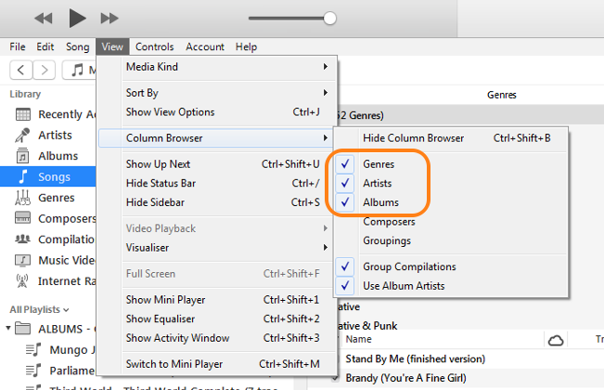Viewport: 604px width, 390px height.
Task: Open the Help menu
Action: [x=246, y=47]
